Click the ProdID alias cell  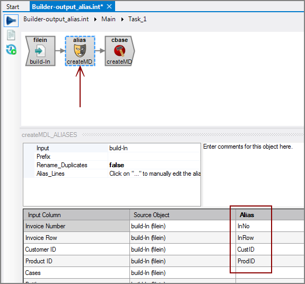(x=270, y=261)
